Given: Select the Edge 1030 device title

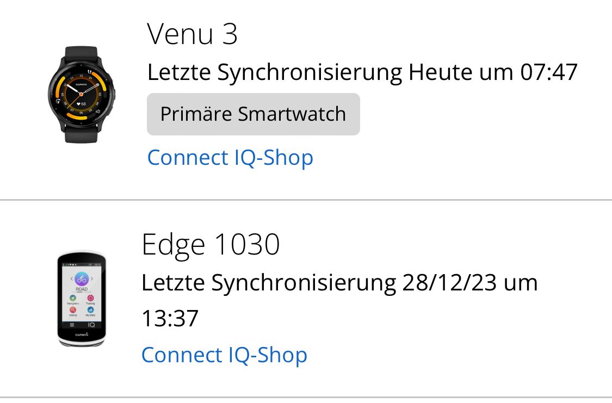Looking at the screenshot, I should [x=211, y=245].
